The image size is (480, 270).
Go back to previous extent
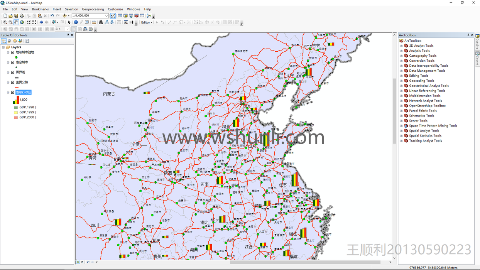coord(41,22)
